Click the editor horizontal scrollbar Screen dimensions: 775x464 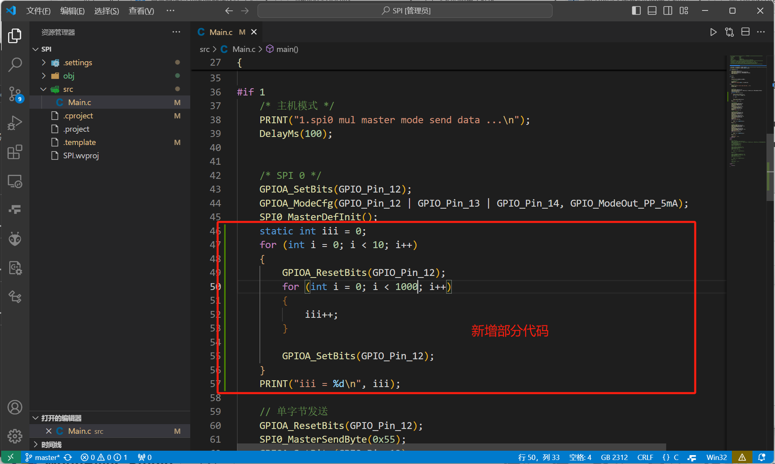451,447
